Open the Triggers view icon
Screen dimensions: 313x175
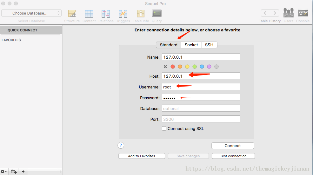point(123,14)
